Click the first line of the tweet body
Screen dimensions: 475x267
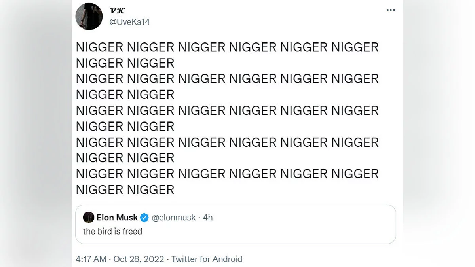227,47
